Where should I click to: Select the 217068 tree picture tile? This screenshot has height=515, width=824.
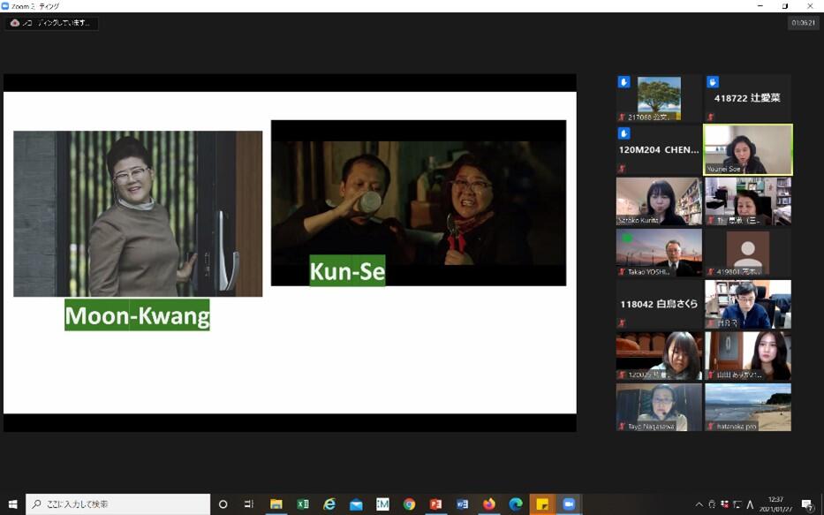pos(659,98)
